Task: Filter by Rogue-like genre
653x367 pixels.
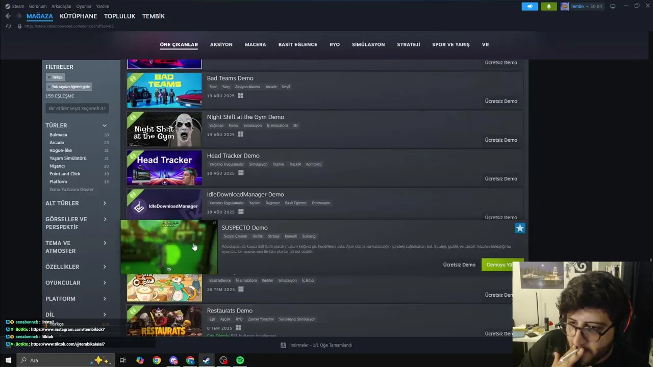Action: click(x=61, y=150)
